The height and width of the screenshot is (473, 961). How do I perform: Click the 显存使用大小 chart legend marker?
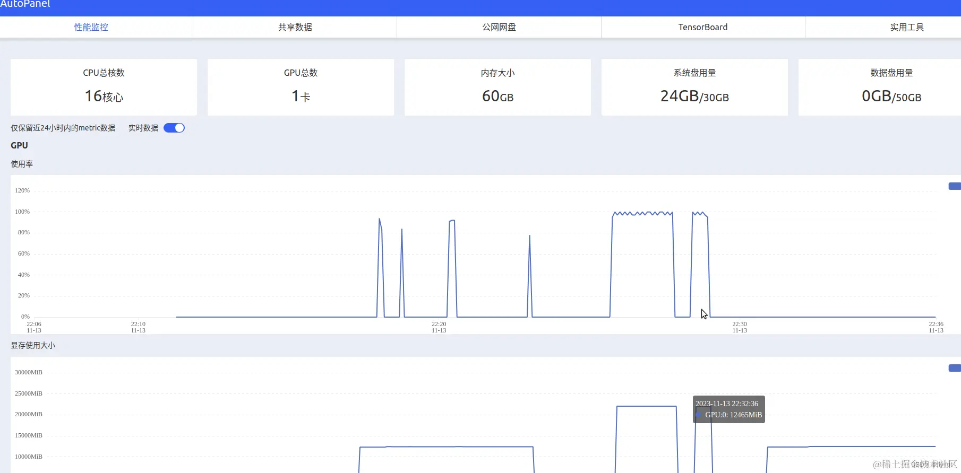tap(955, 368)
